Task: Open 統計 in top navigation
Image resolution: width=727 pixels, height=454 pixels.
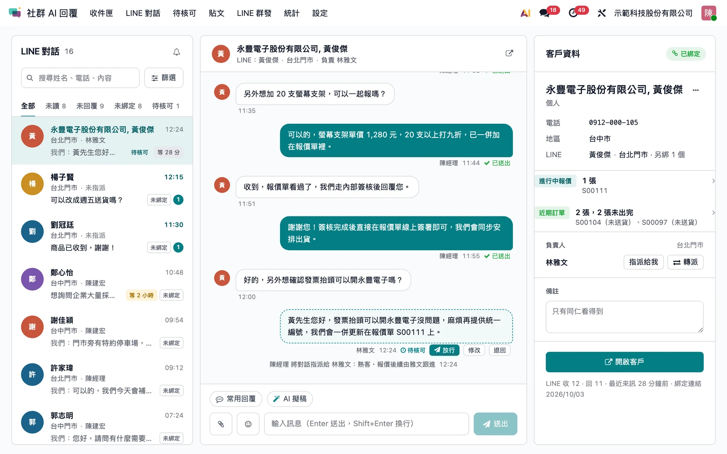Action: coord(292,13)
